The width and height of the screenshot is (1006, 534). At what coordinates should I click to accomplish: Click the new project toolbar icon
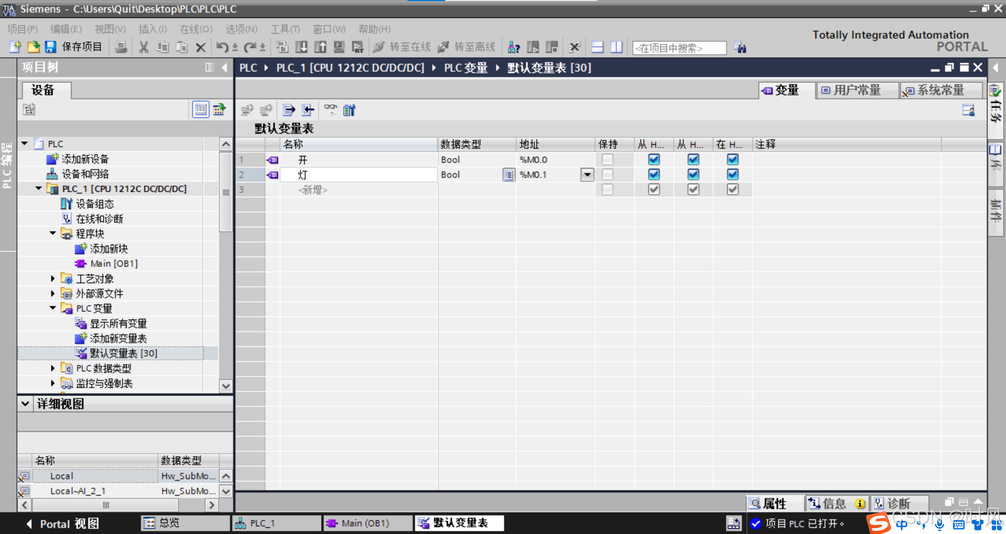[x=15, y=47]
